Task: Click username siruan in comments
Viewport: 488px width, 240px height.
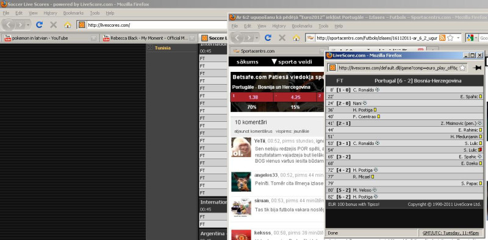Action: pyautogui.click(x=262, y=200)
